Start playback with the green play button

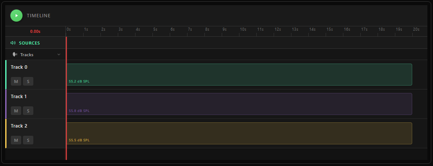tap(16, 16)
